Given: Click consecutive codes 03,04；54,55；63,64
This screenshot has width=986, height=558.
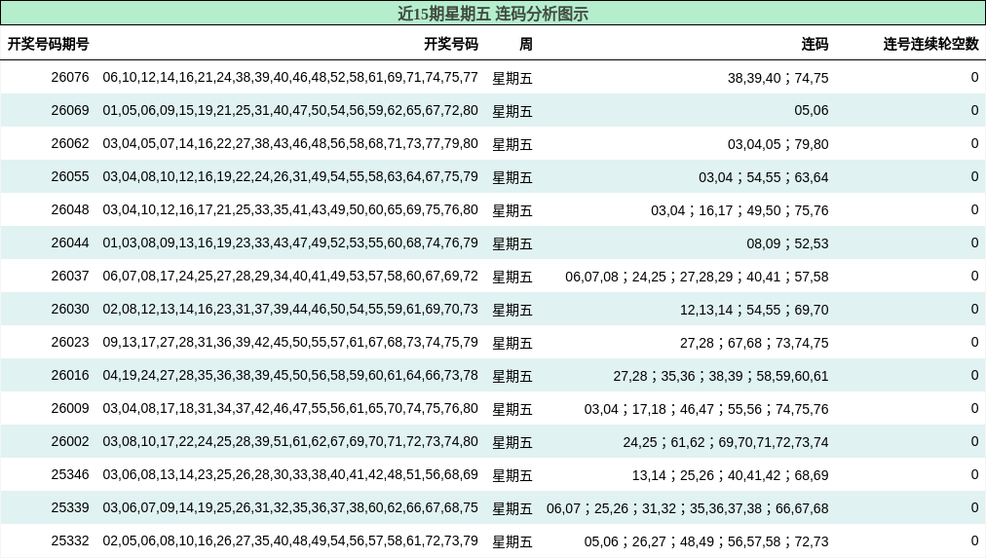Looking at the screenshot, I should [x=764, y=177].
